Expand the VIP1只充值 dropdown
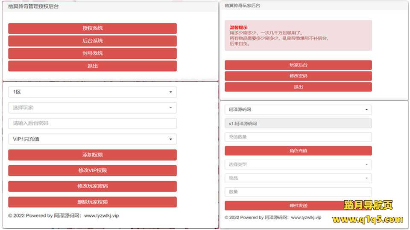Viewport: 410px width, 230px height. 92,139
